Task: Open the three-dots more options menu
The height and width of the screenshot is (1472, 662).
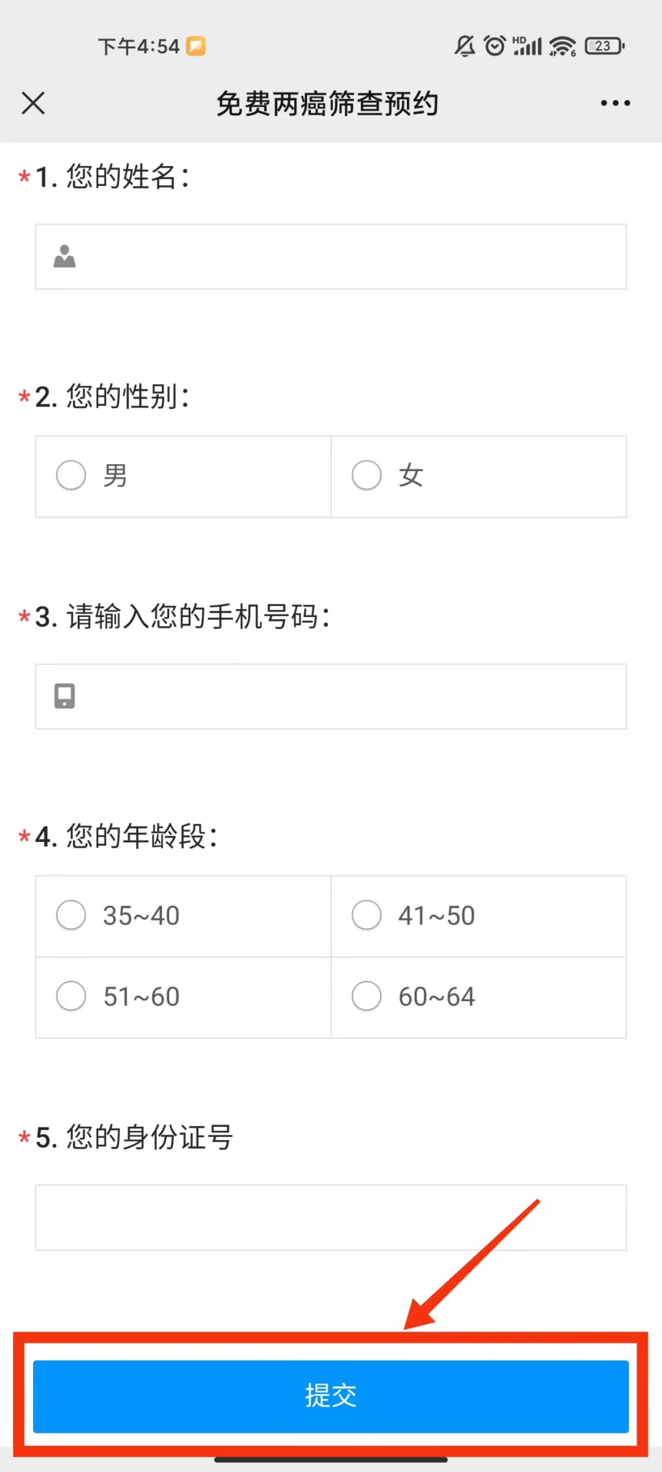Action: point(615,103)
